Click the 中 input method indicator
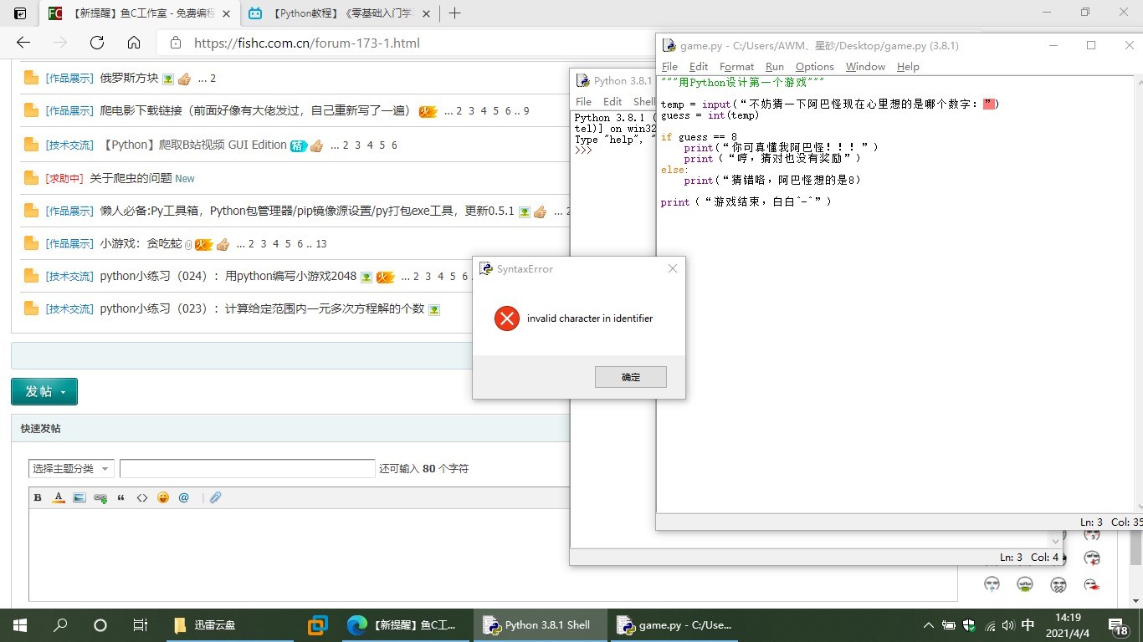The image size is (1143, 642). (1028, 625)
